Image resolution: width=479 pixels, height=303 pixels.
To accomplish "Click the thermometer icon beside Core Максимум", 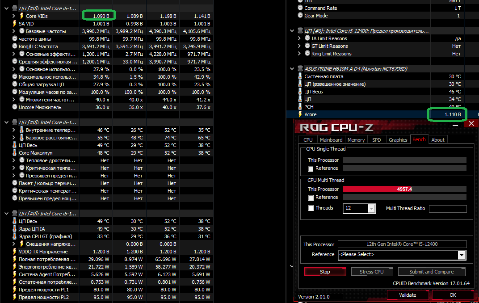I will coord(14,153).
